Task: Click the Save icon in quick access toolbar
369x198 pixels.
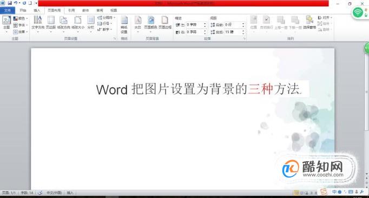Action: (x=10, y=3)
